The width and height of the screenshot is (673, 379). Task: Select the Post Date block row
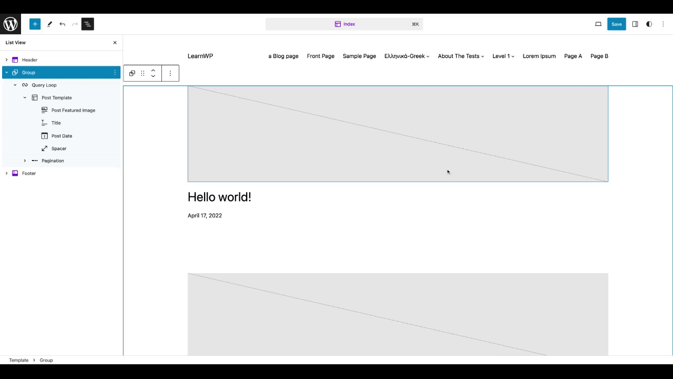click(62, 136)
